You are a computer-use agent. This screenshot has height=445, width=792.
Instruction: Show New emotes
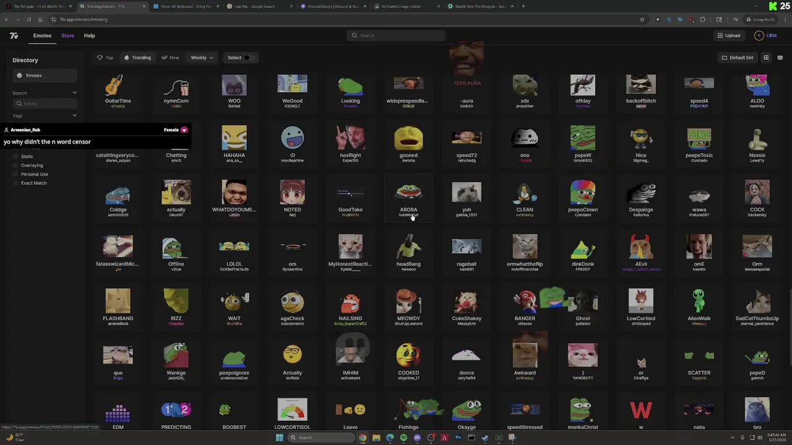click(x=170, y=57)
